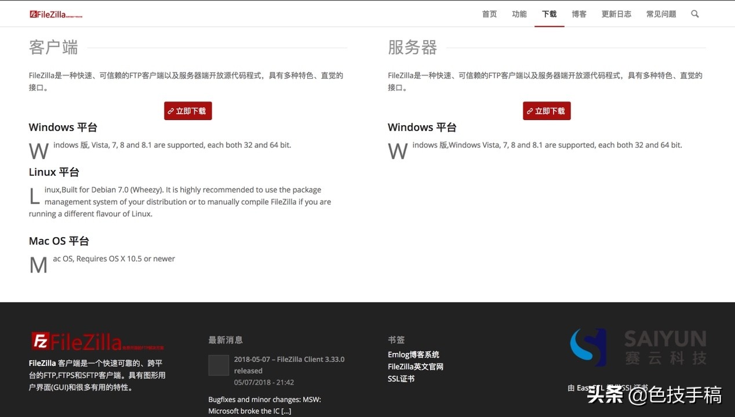
Task: Click the SSL证书 link in the footer
Action: [x=401, y=379]
